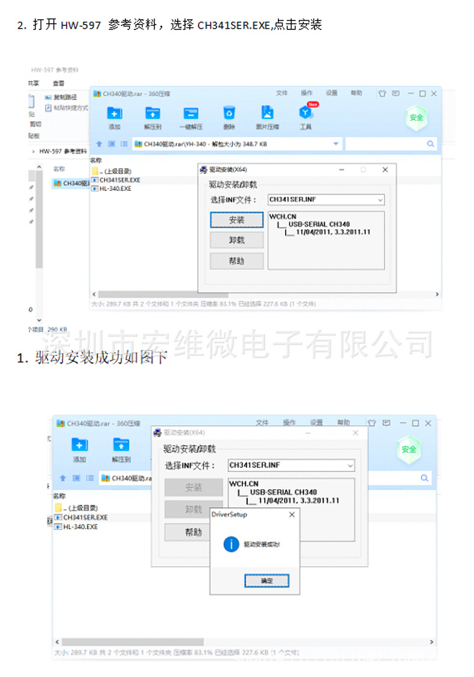The image size is (474, 677).
Task: Click search field in upper 360压缩 window
Action: coord(391,144)
